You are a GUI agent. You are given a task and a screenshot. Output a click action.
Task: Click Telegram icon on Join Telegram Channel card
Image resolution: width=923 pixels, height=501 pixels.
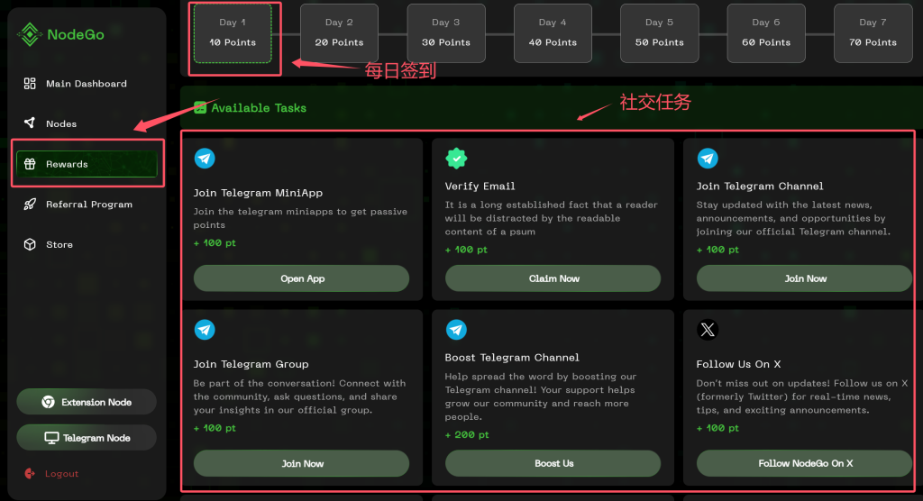(708, 159)
